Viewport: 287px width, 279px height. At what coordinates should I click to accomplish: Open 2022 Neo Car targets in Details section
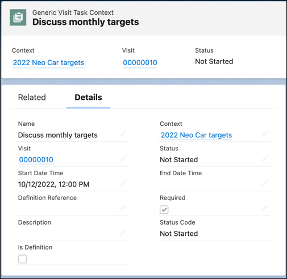[196, 135]
